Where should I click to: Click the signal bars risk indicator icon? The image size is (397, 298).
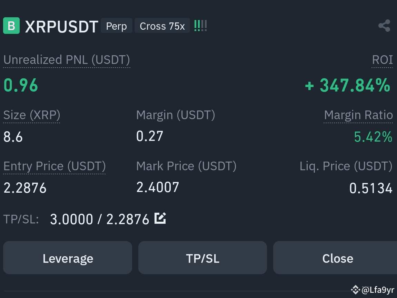point(200,25)
